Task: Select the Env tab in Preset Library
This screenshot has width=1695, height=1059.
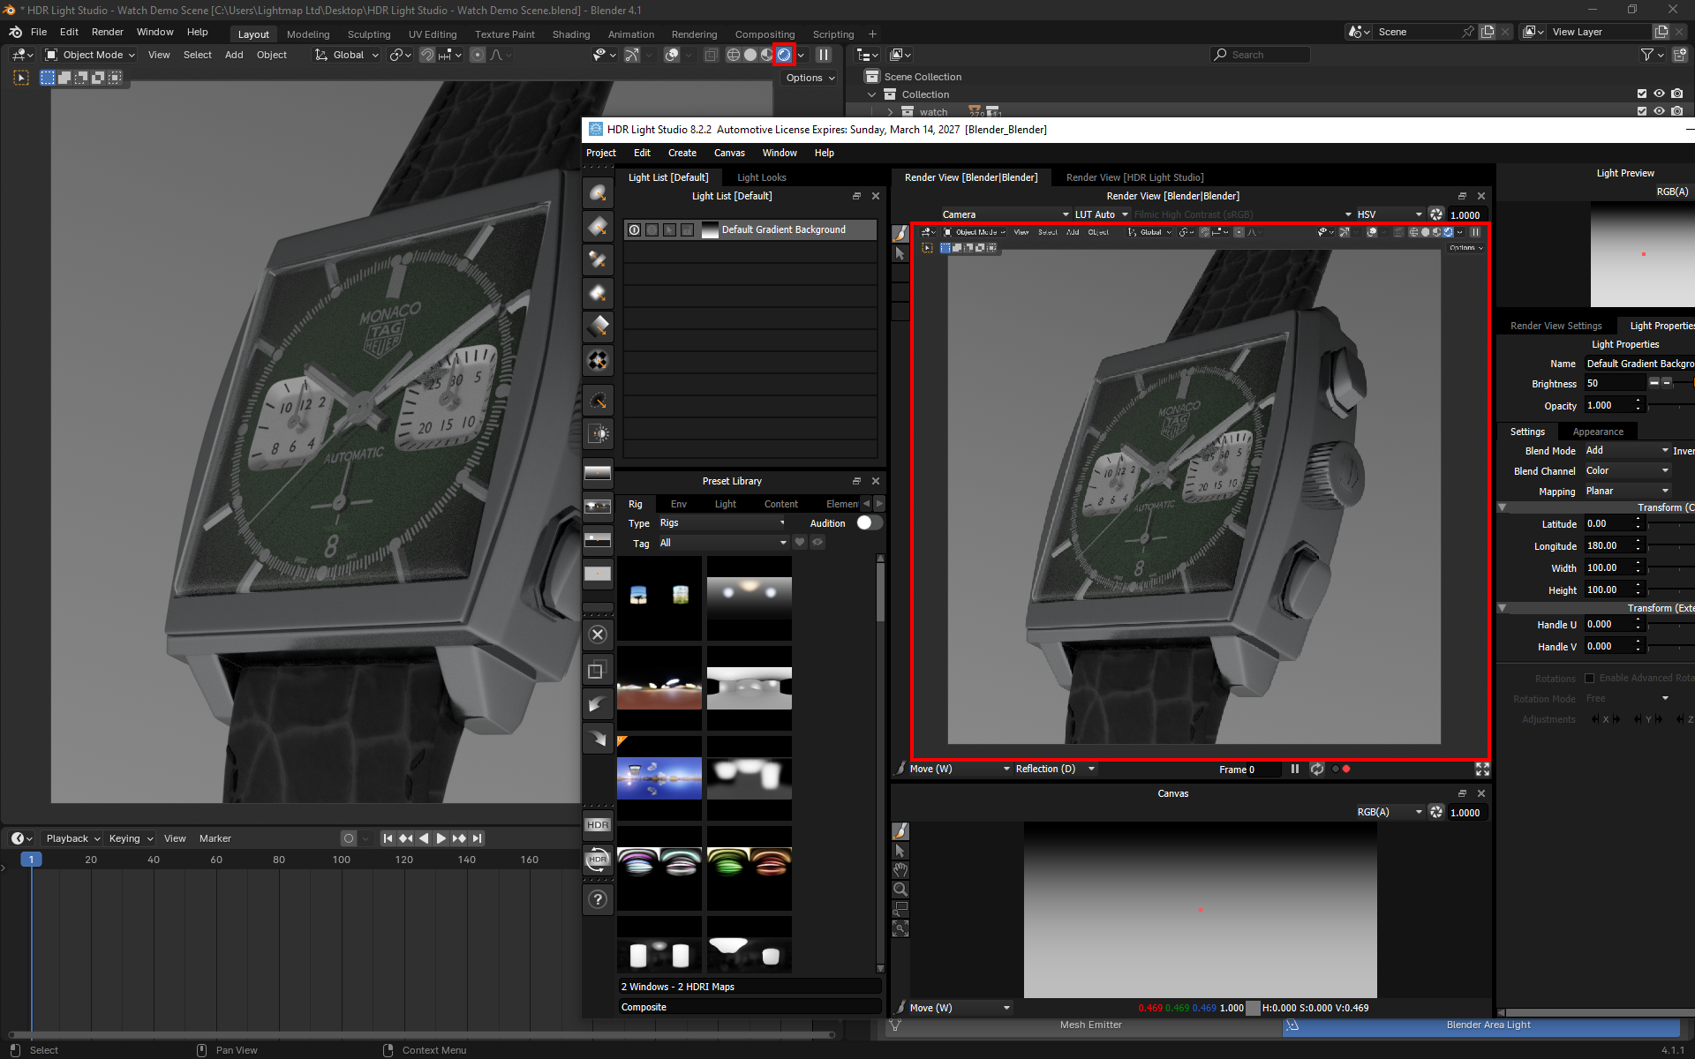Action: tap(678, 504)
